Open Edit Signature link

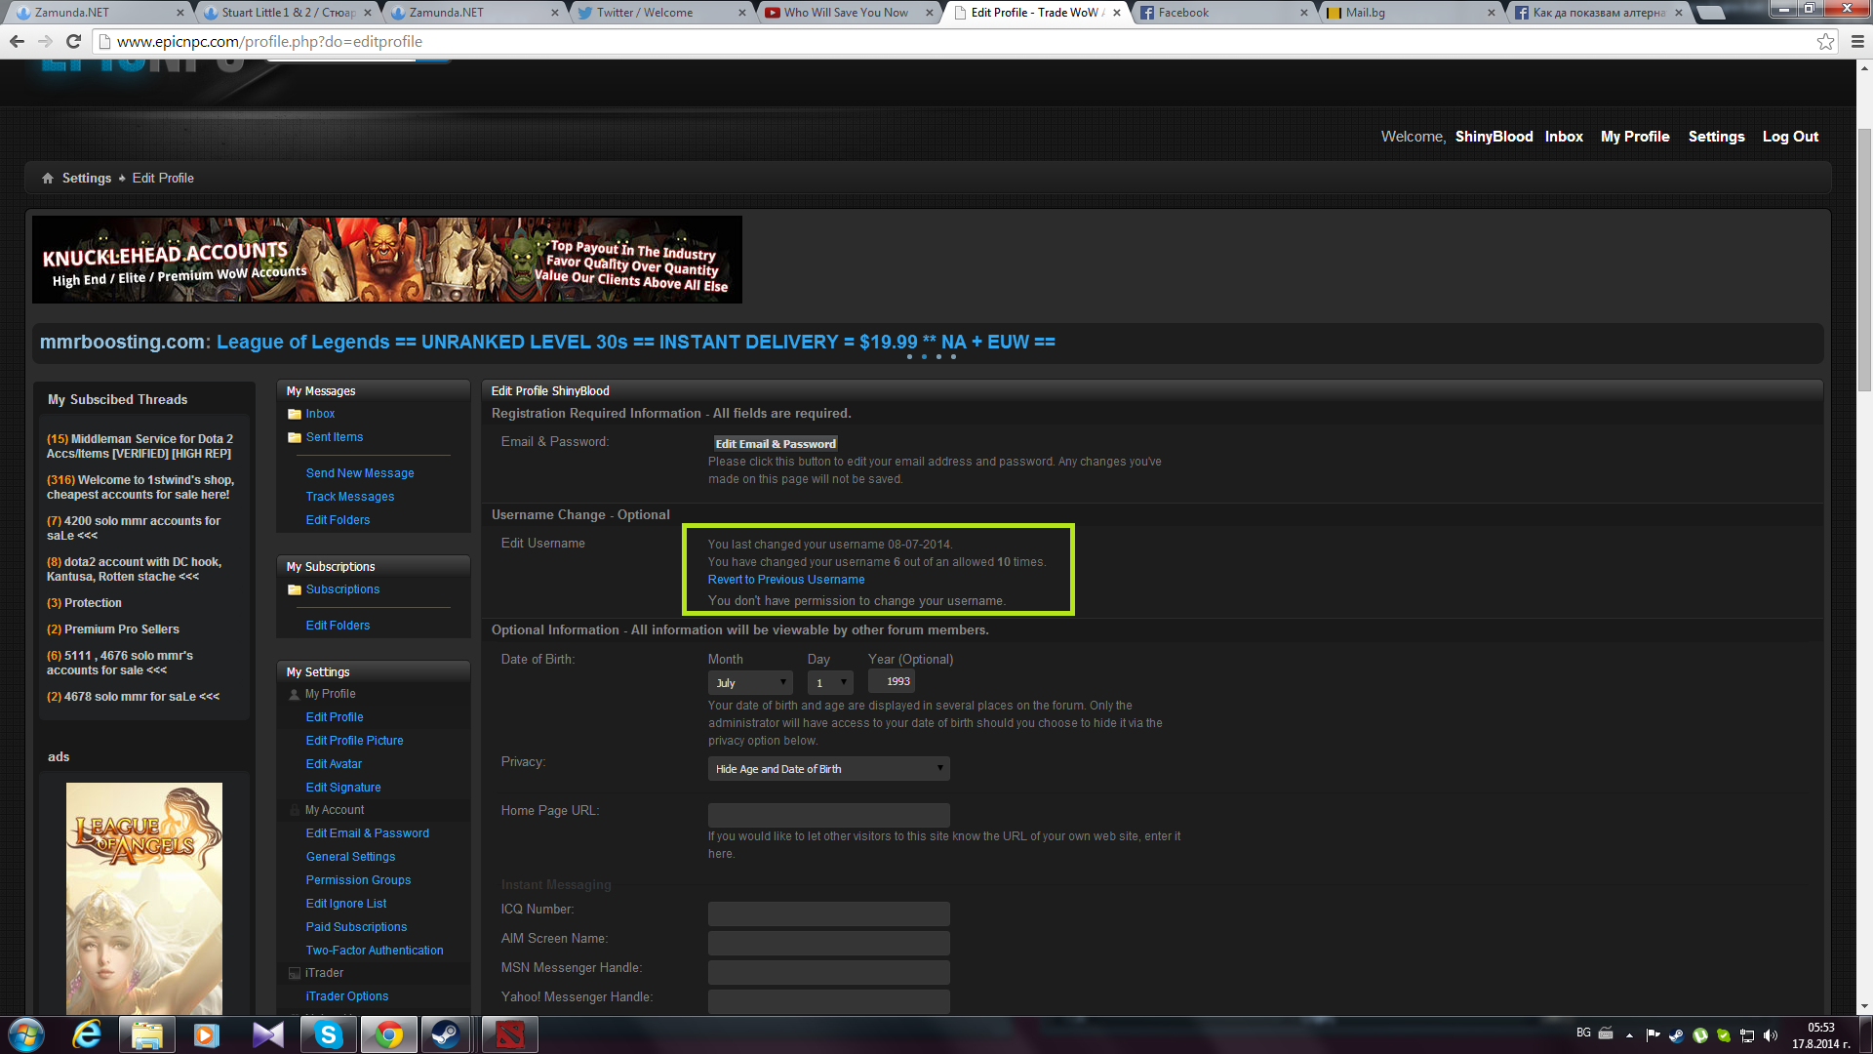click(343, 788)
